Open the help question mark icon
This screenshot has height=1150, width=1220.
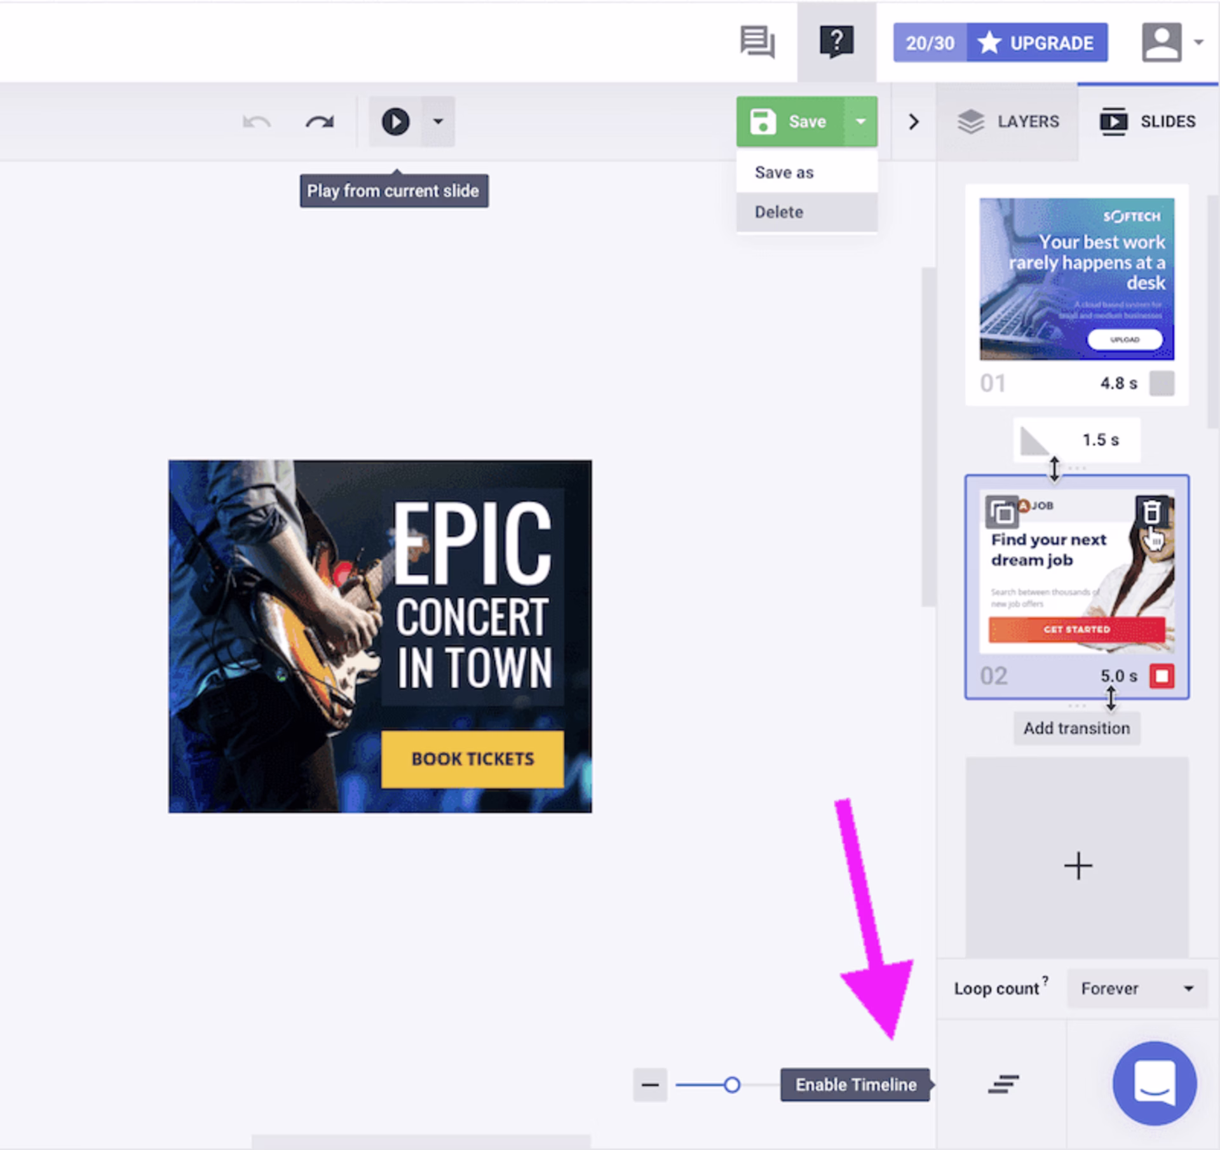[x=836, y=43]
